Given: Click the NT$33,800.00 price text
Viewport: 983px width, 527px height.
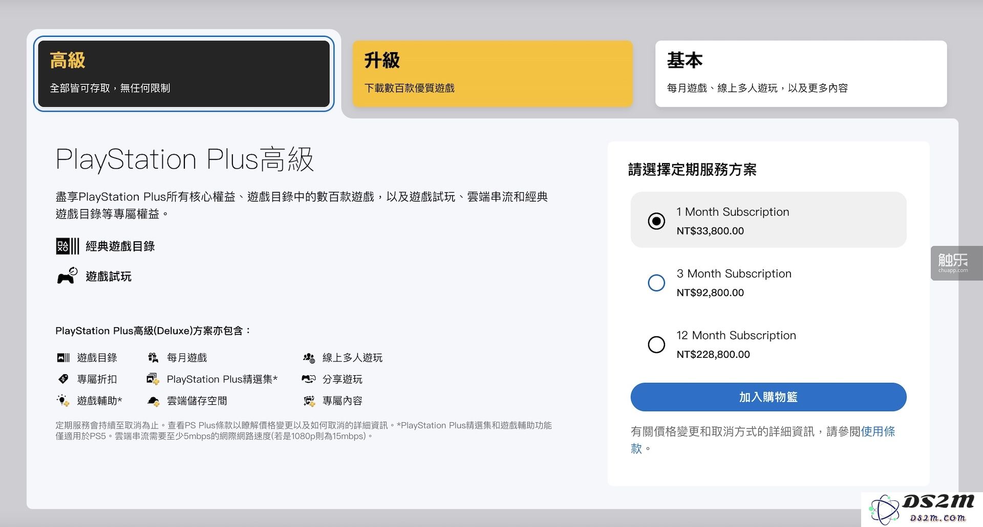Looking at the screenshot, I should pyautogui.click(x=710, y=231).
